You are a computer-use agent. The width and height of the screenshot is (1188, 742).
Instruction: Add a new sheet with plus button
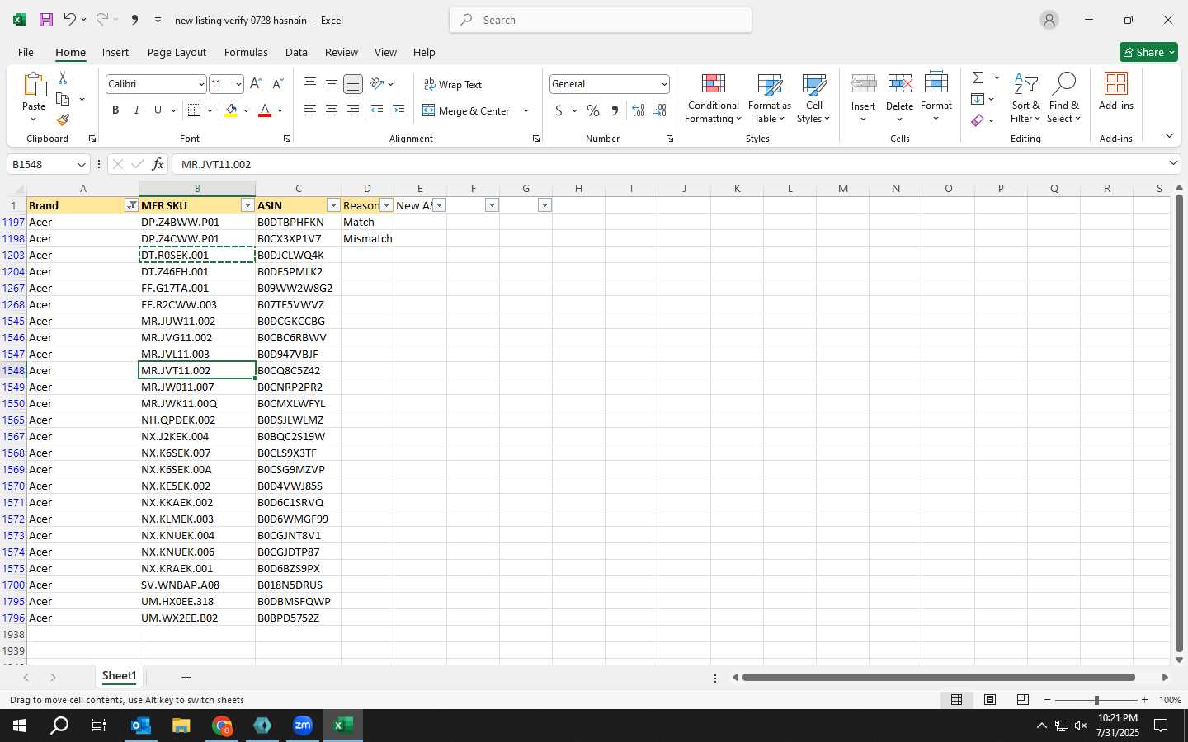[x=186, y=677]
